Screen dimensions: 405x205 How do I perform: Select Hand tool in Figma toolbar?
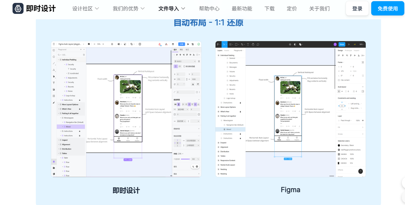(x=253, y=44)
